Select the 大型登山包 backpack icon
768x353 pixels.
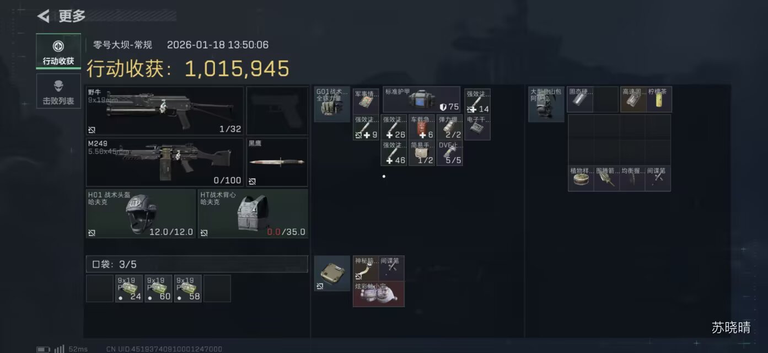point(546,104)
